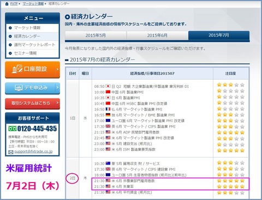Click the 21:30 米 6月 失業率 text
The height and width of the screenshot is (200, 262).
point(114,186)
